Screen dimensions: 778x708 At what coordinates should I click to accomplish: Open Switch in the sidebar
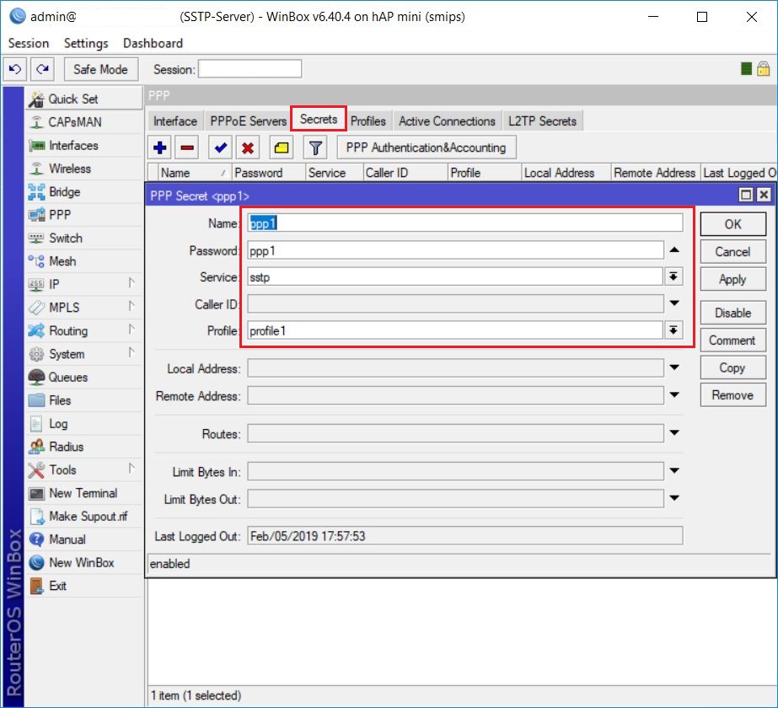coord(83,239)
